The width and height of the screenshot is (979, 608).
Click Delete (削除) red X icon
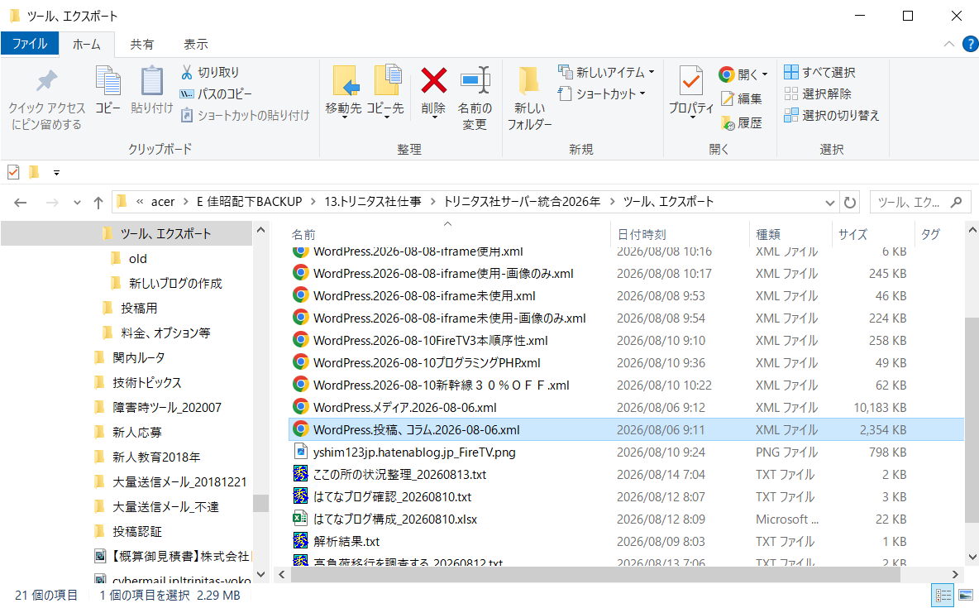click(x=433, y=80)
